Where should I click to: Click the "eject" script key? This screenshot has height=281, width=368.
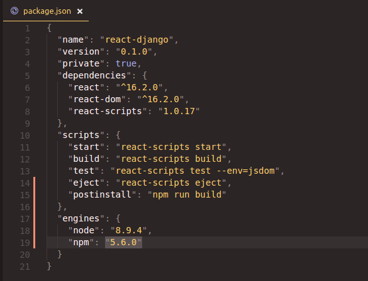pos(86,183)
